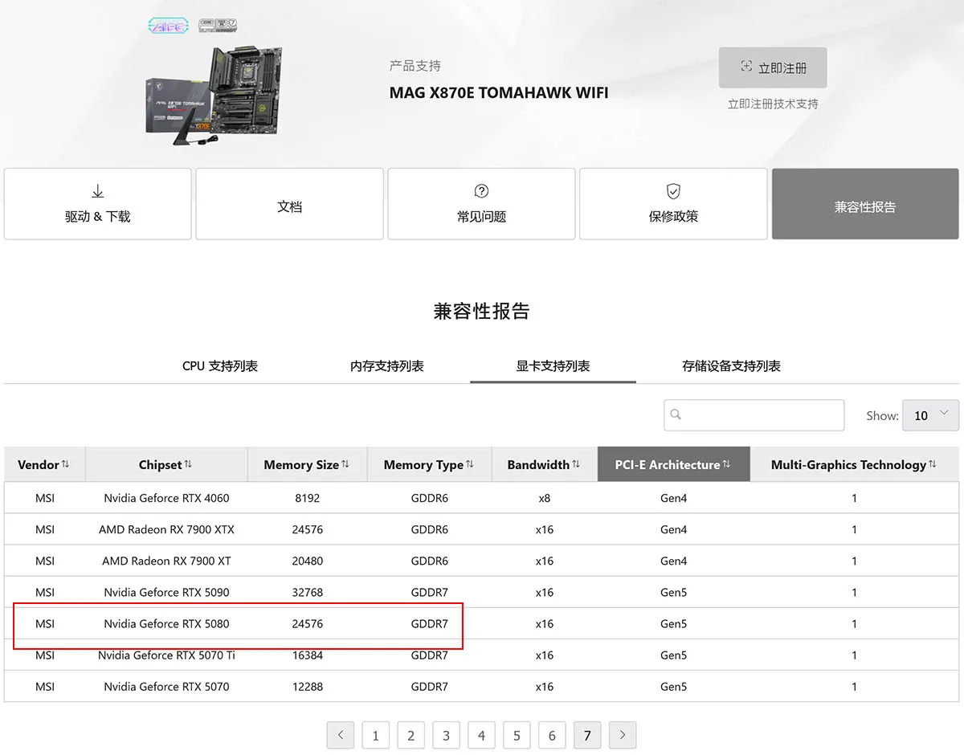The height and width of the screenshot is (755, 964).
Task: Open the Show rows-per-page dropdown
Action: (x=930, y=415)
